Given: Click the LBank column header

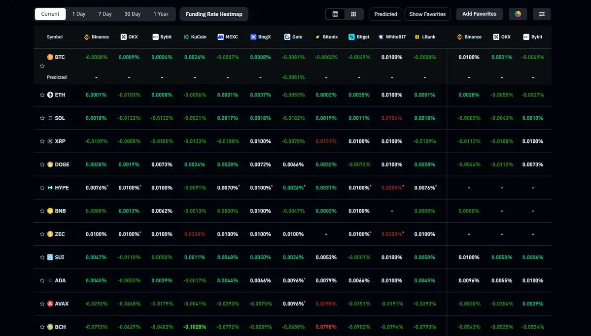Looking at the screenshot, I should click(425, 37).
